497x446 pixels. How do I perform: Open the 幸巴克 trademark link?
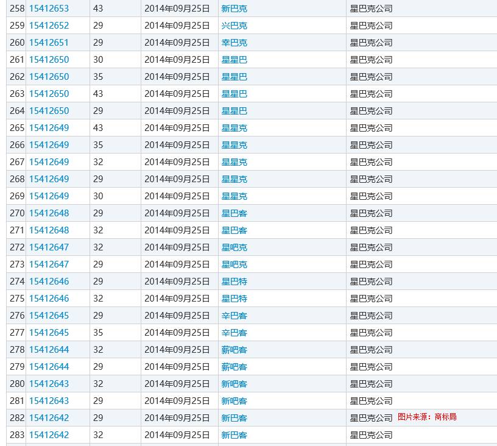[x=234, y=43]
